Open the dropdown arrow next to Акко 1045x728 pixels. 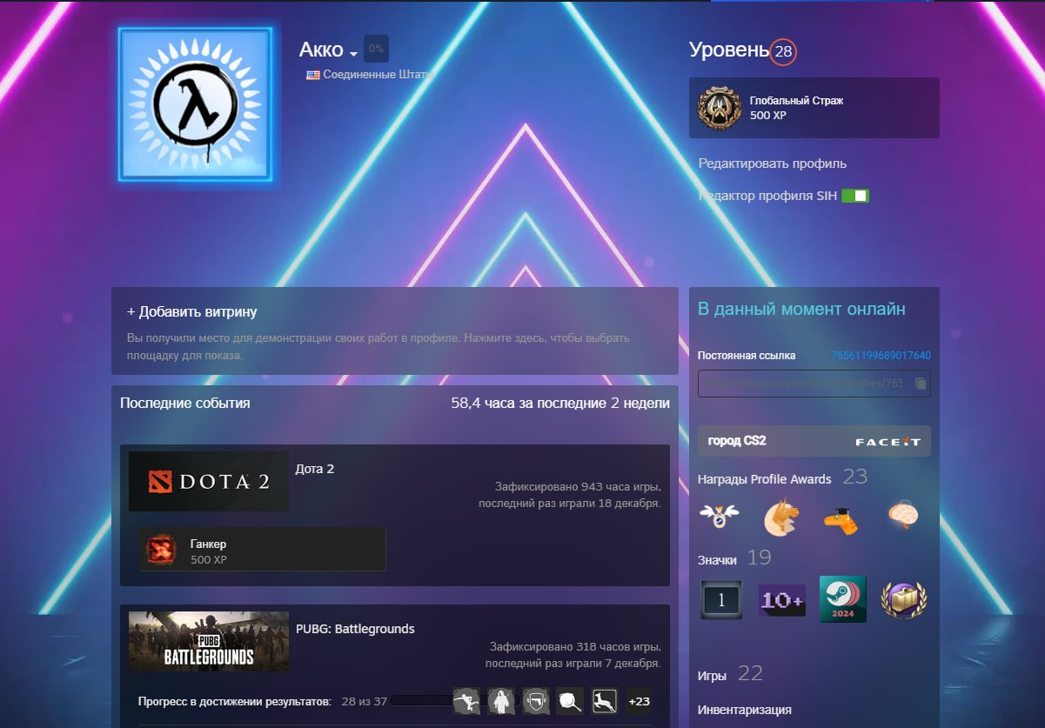click(x=354, y=54)
